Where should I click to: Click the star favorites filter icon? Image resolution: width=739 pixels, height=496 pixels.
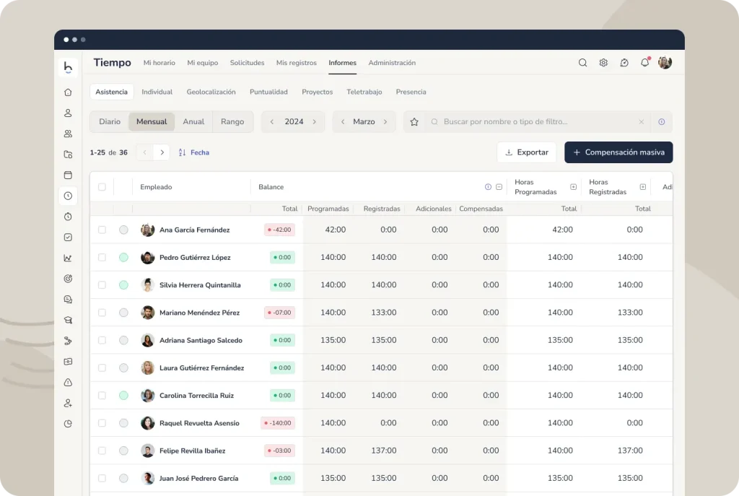coord(414,121)
